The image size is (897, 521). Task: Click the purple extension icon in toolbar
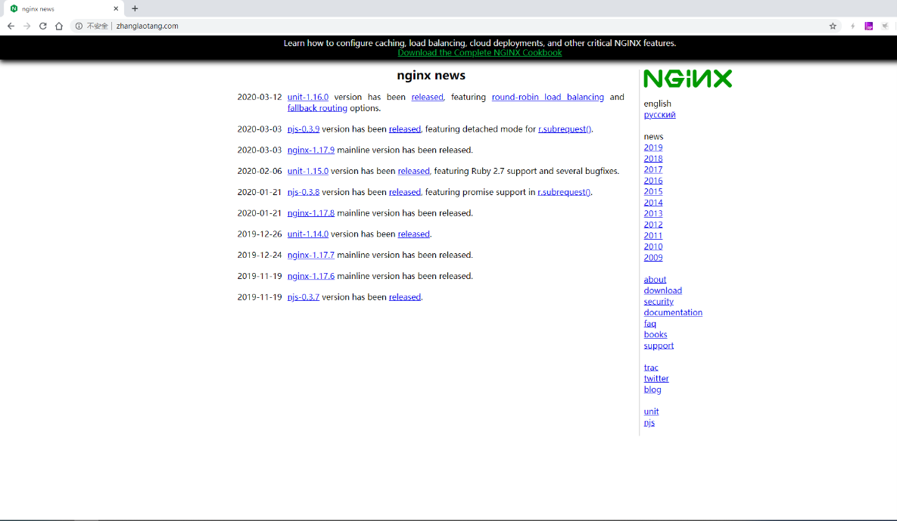(869, 26)
